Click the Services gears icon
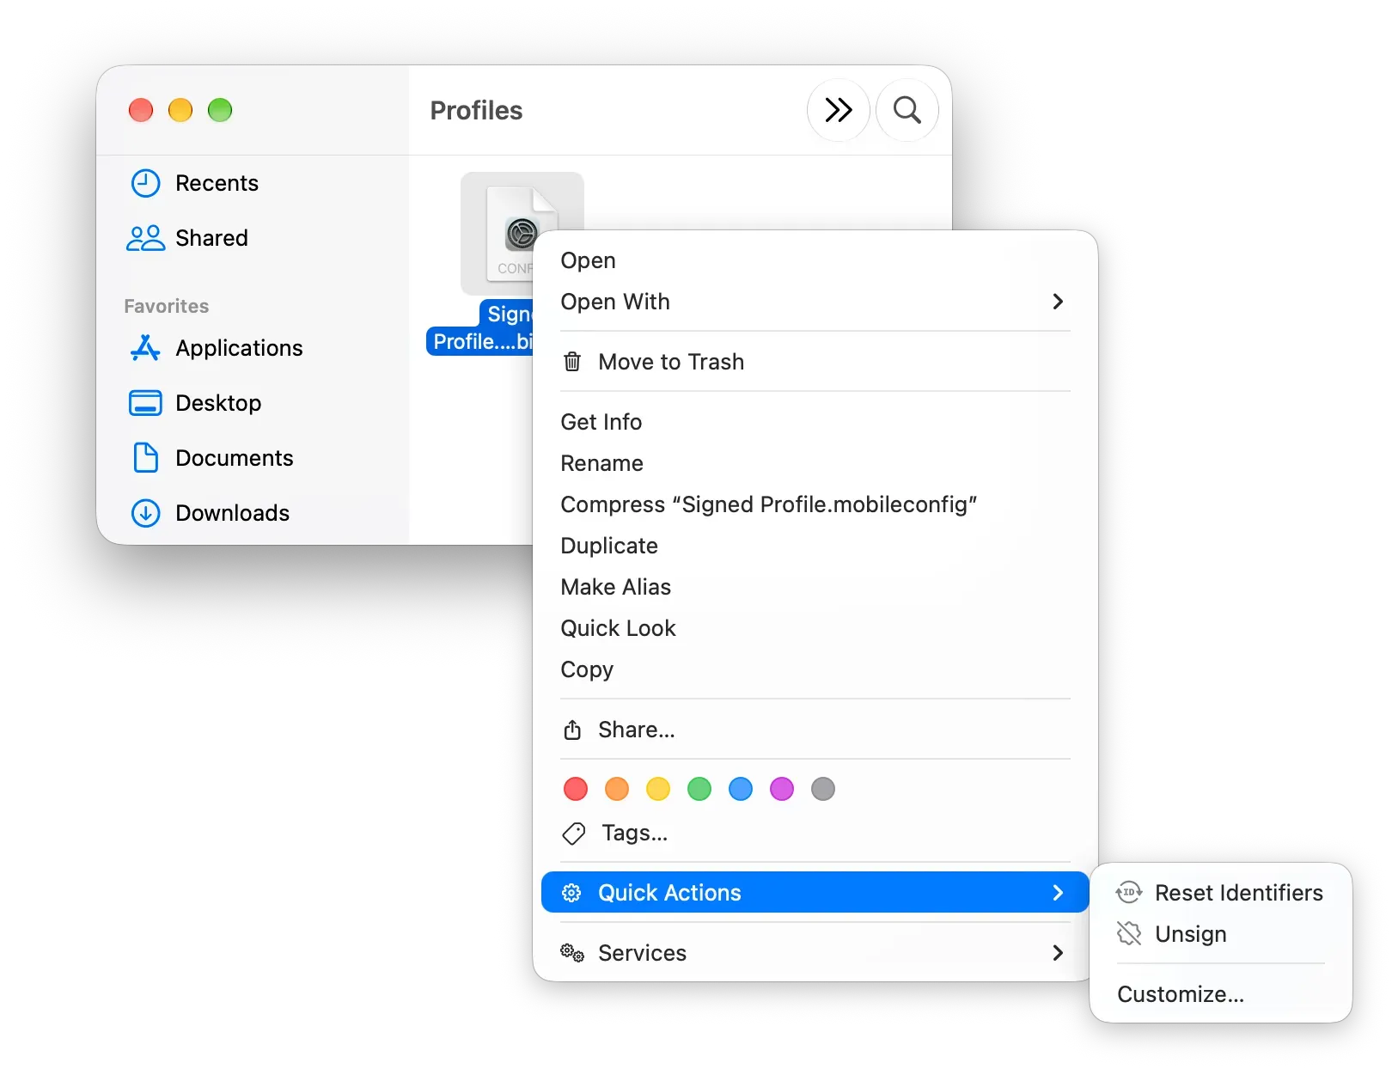The image size is (1392, 1069). (572, 953)
